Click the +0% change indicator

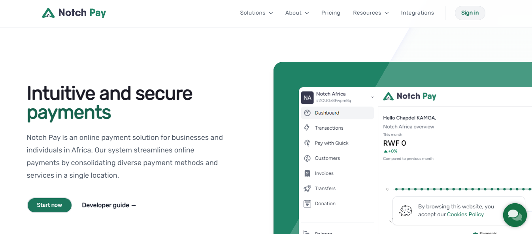pos(391,151)
